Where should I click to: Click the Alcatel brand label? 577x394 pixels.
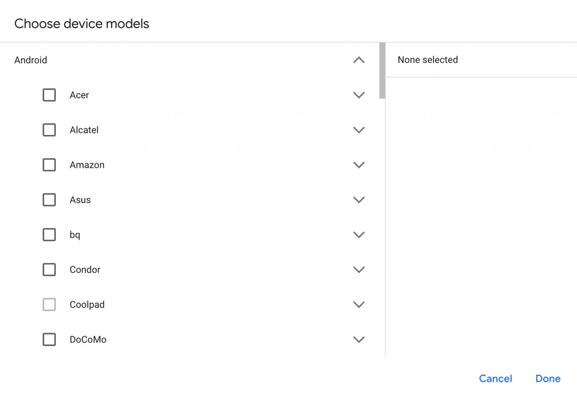[x=84, y=130]
